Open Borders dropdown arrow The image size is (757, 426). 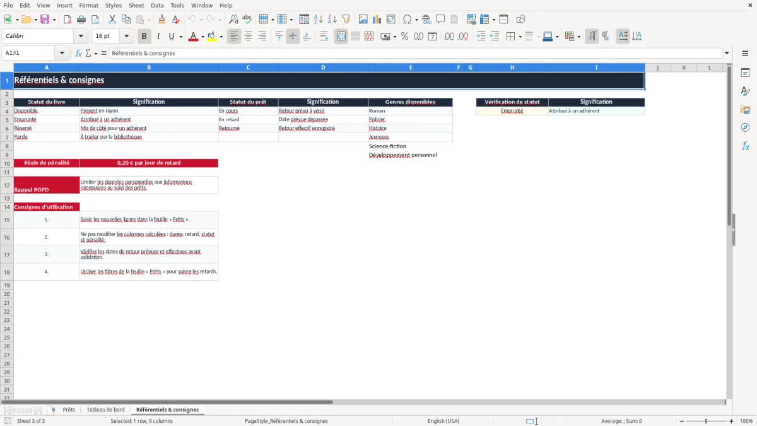520,37
